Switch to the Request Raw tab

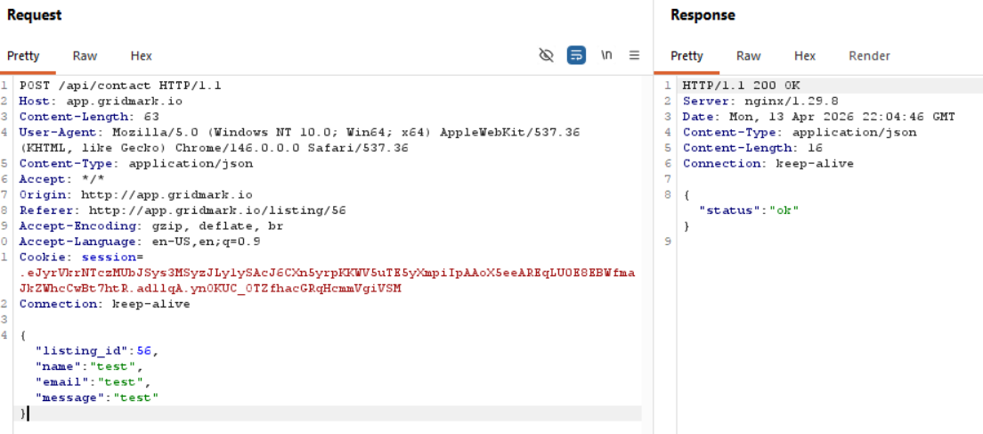(x=85, y=55)
